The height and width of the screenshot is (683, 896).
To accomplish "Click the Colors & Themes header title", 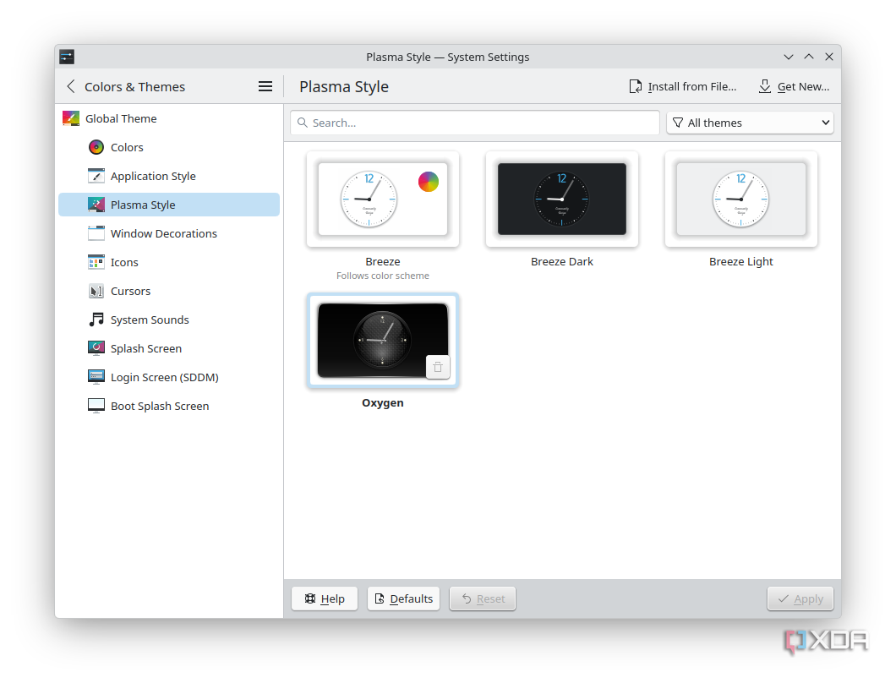I will [135, 86].
